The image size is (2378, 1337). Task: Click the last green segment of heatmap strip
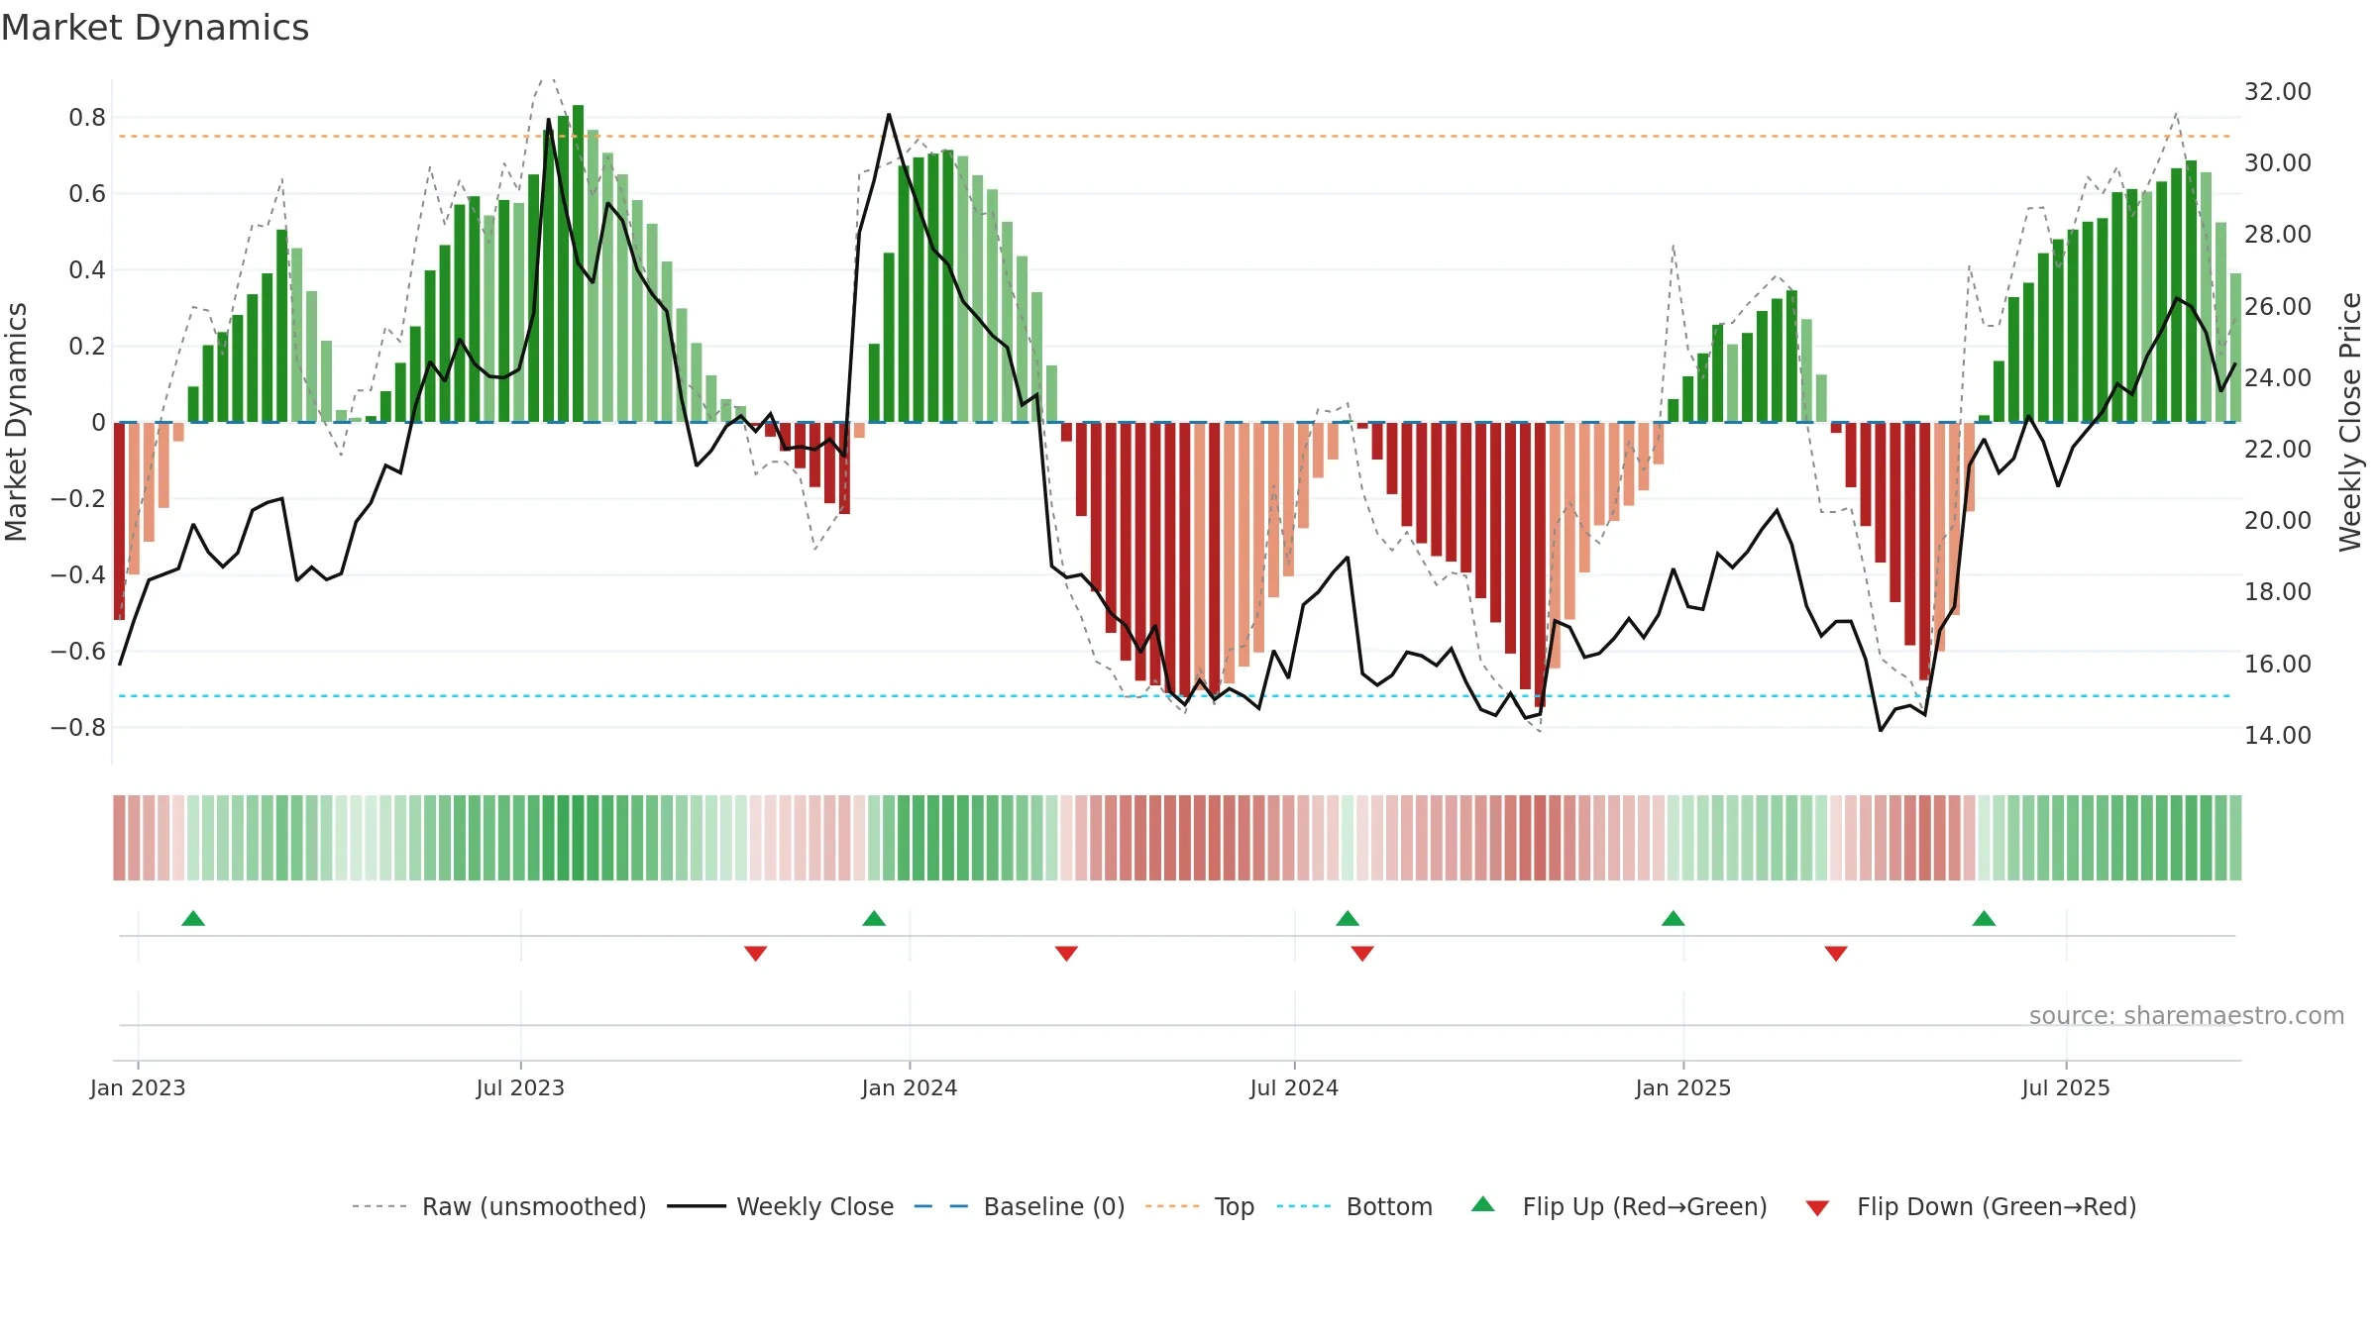click(2235, 838)
